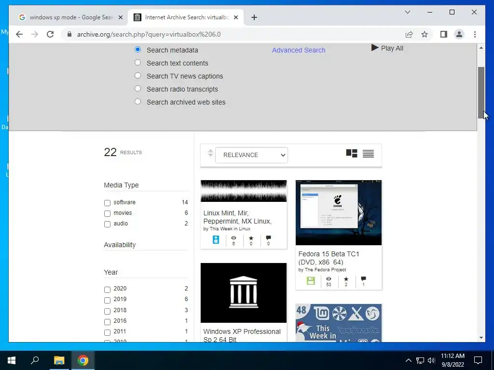Open Chrome three-dot menu
The image size is (494, 370).
click(475, 34)
